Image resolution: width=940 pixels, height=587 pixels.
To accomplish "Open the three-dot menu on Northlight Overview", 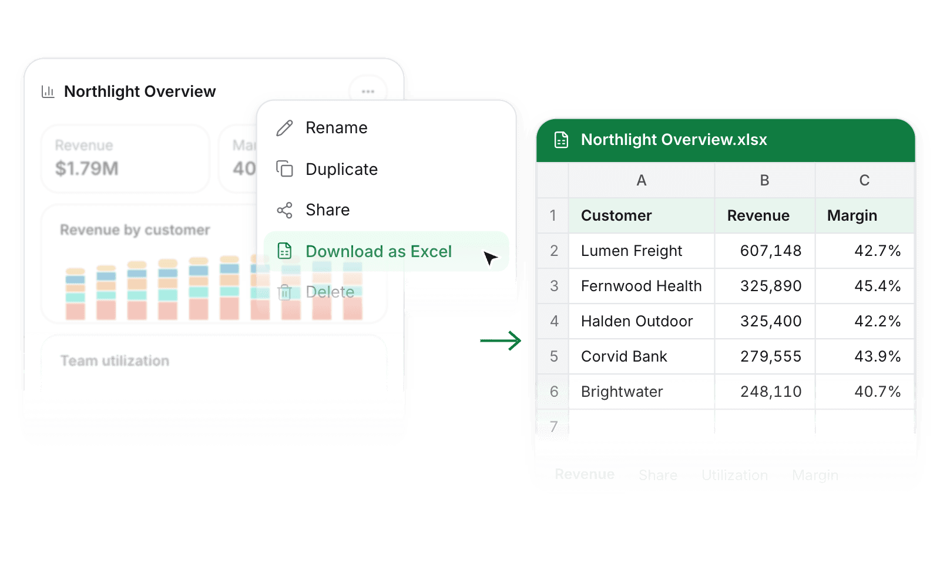I will click(x=368, y=92).
